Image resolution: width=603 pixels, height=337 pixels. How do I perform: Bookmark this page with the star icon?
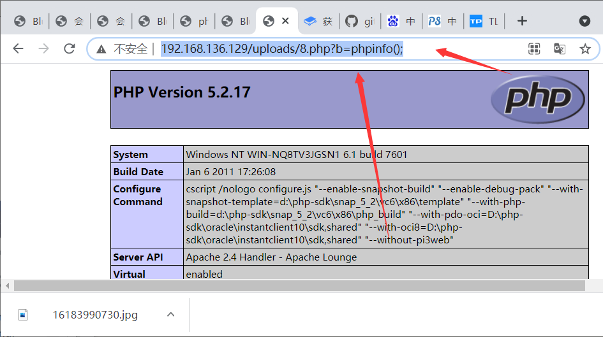pos(585,49)
